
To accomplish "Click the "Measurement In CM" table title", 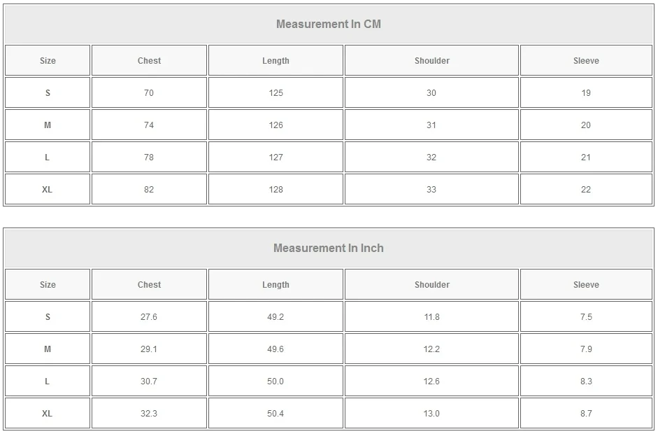I will (x=329, y=24).
